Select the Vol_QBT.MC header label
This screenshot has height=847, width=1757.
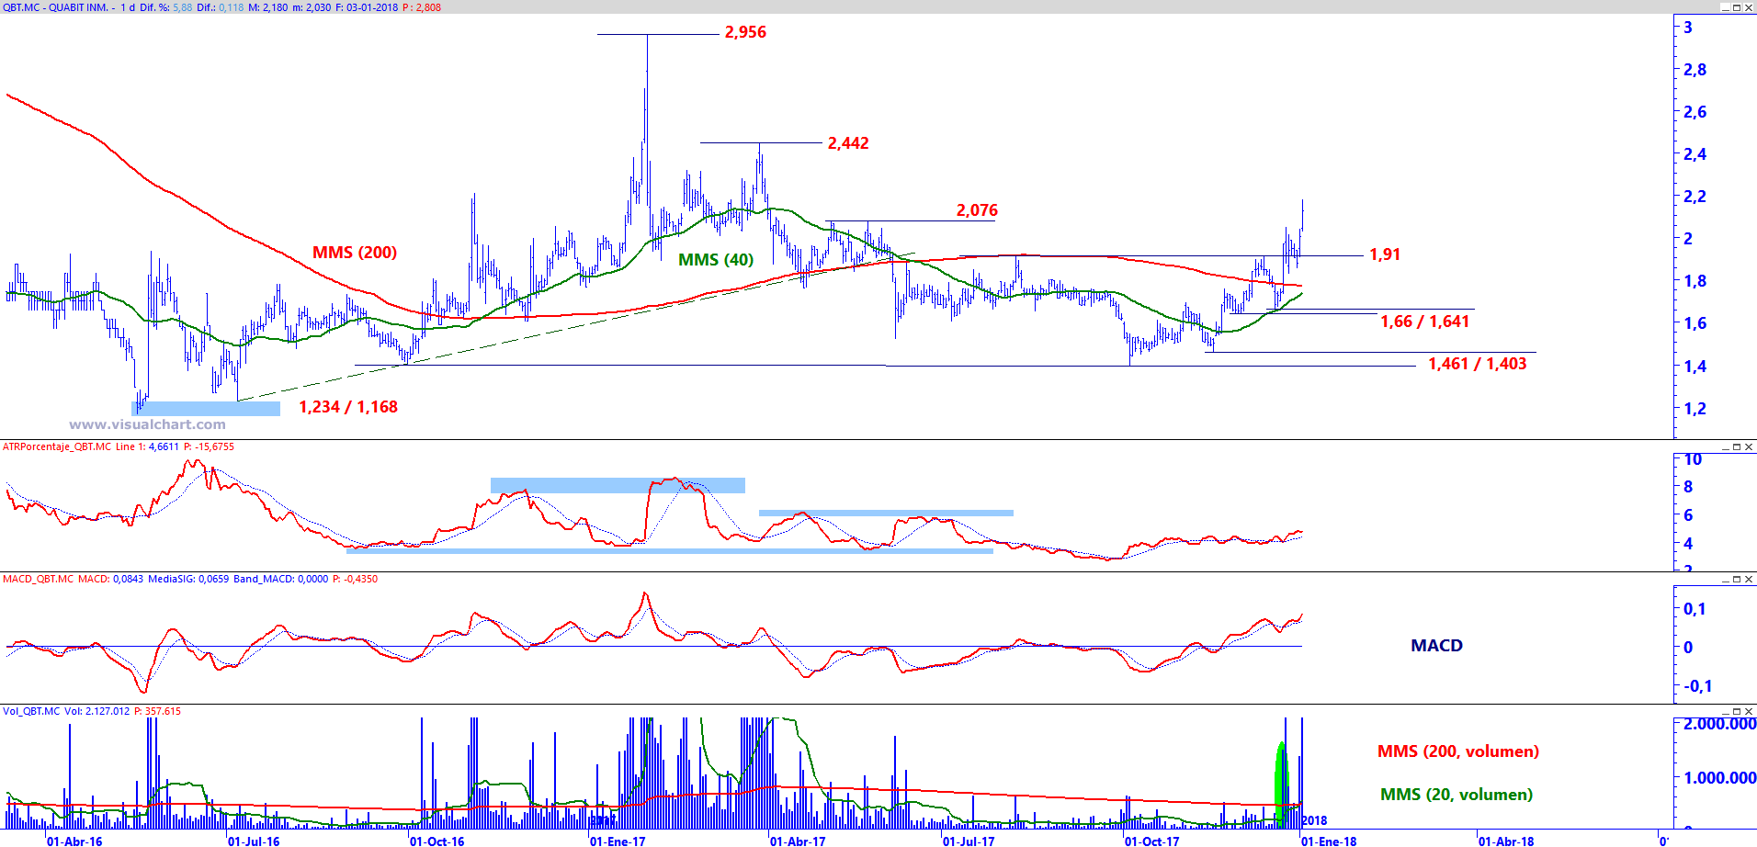(x=31, y=711)
